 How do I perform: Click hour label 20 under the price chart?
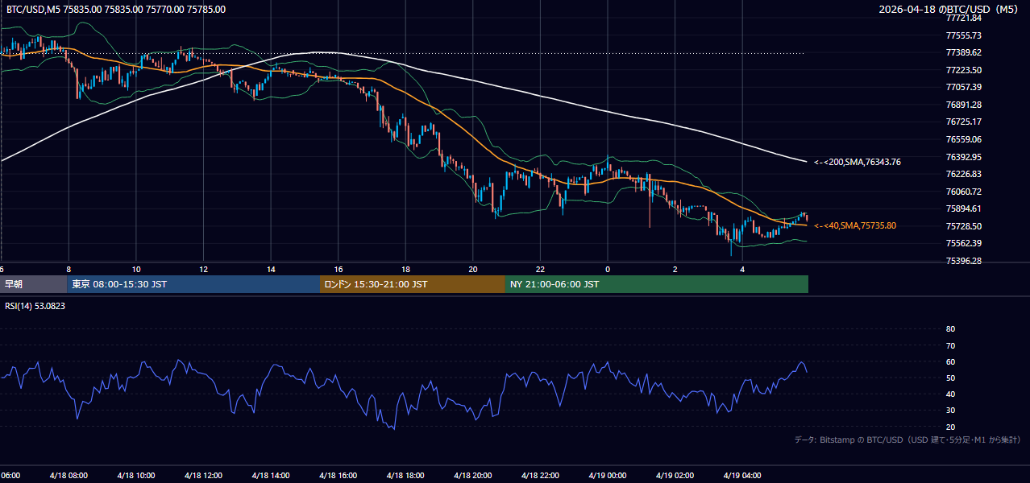click(x=473, y=269)
